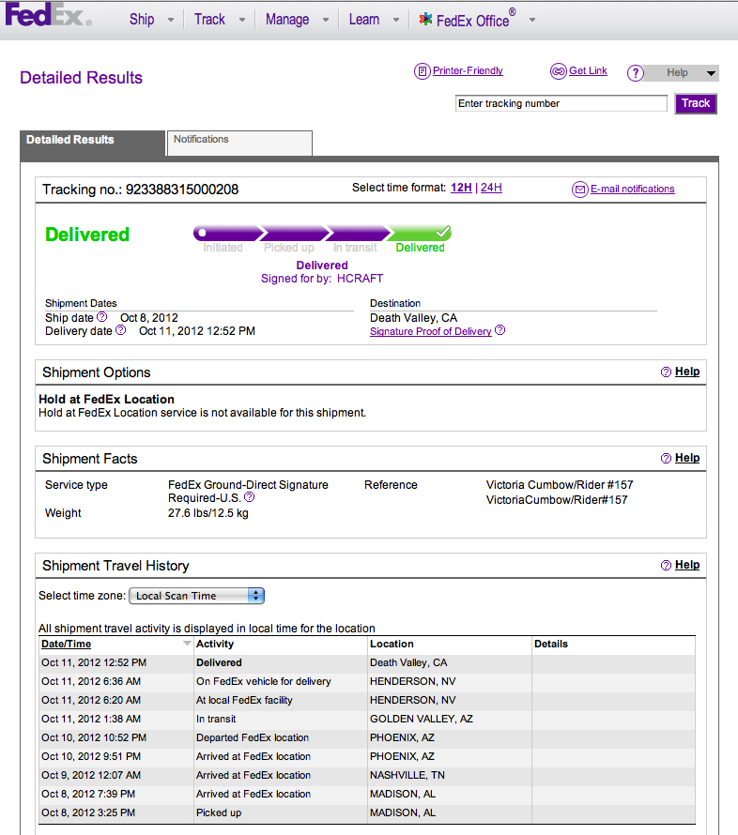Open the Local Scan Time zone dropdown

pos(196,596)
